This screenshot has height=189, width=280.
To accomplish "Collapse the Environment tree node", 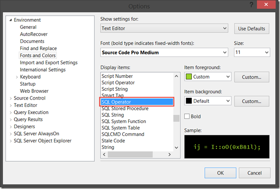I will click(11, 20).
